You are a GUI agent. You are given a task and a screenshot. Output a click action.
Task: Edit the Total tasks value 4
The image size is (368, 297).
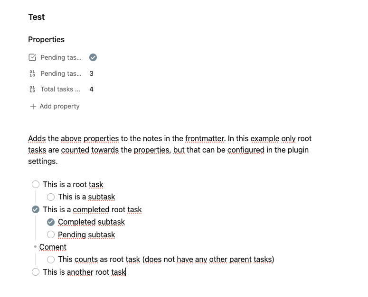click(91, 89)
